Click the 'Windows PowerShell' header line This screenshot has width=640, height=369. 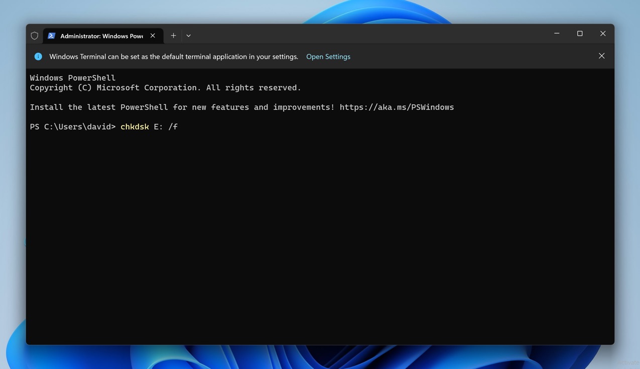[x=73, y=78]
